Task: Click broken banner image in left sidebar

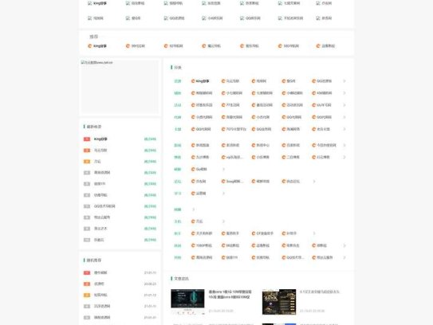Action: pyautogui.click(x=120, y=87)
